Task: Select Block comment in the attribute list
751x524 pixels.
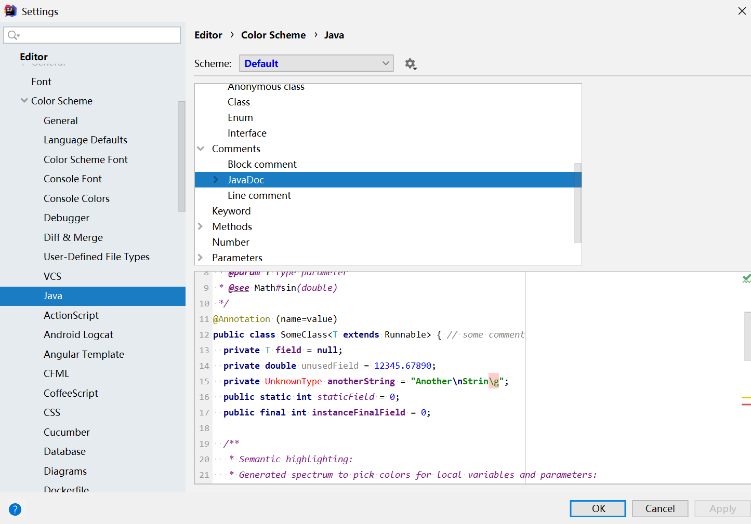Action: tap(262, 165)
